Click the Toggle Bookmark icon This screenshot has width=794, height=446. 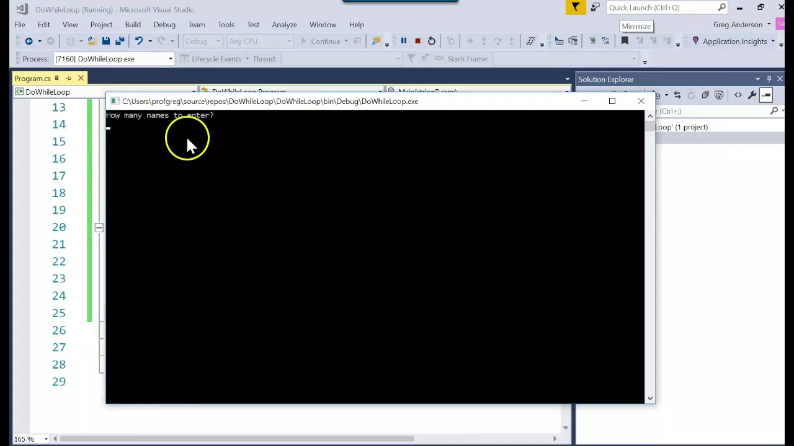[x=625, y=42]
